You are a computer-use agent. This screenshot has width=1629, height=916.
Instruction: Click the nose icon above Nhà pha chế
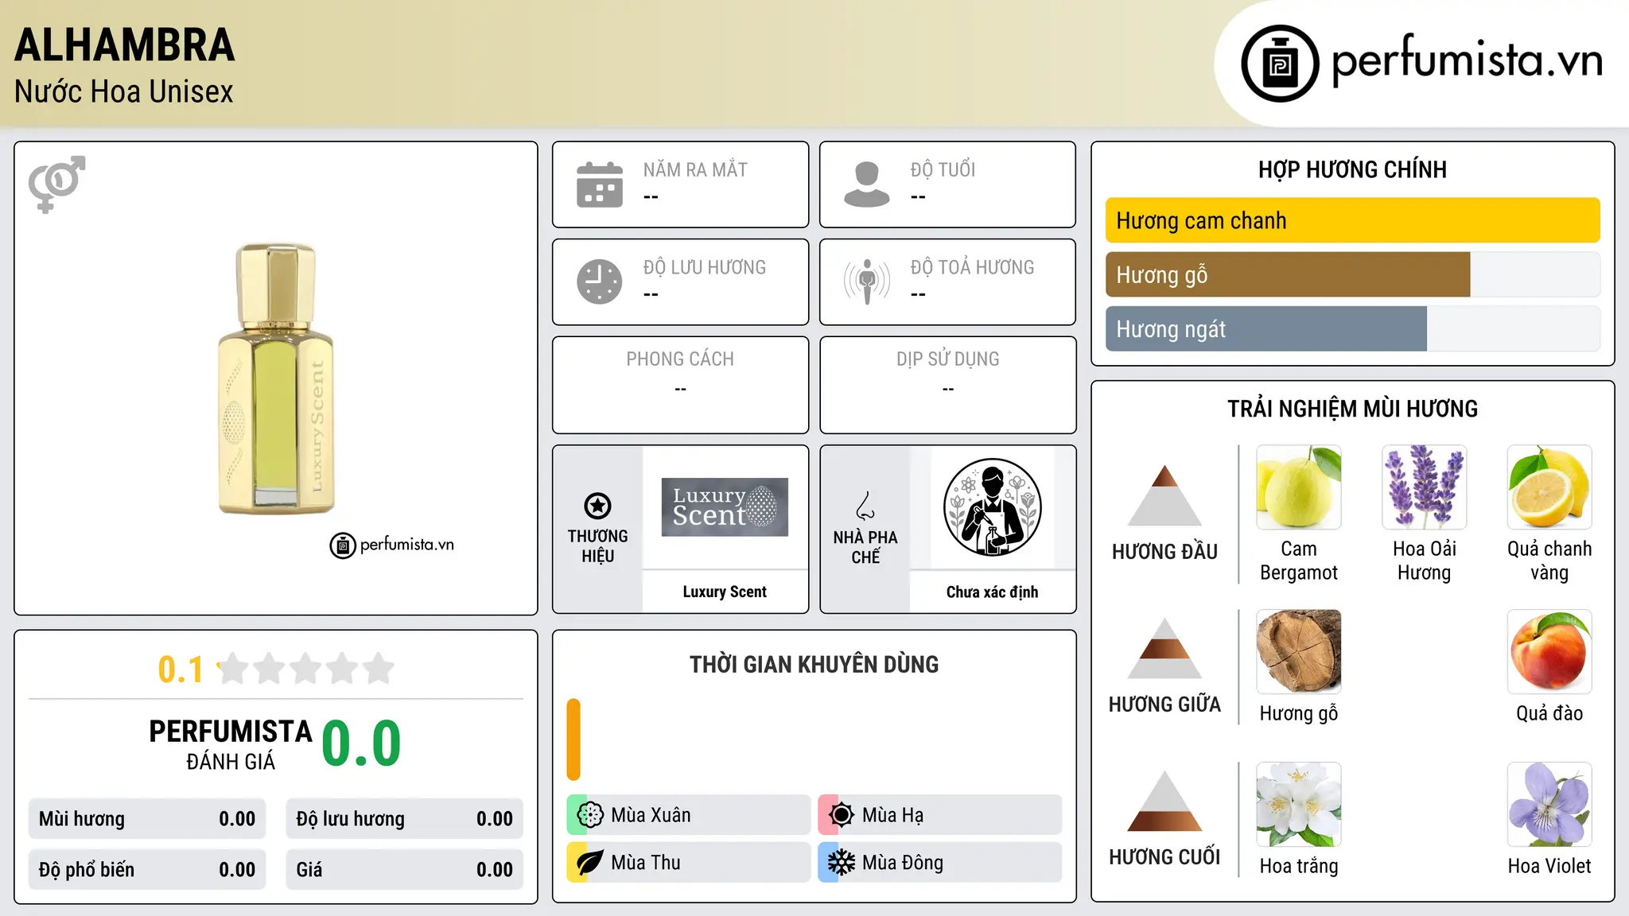[x=865, y=506]
